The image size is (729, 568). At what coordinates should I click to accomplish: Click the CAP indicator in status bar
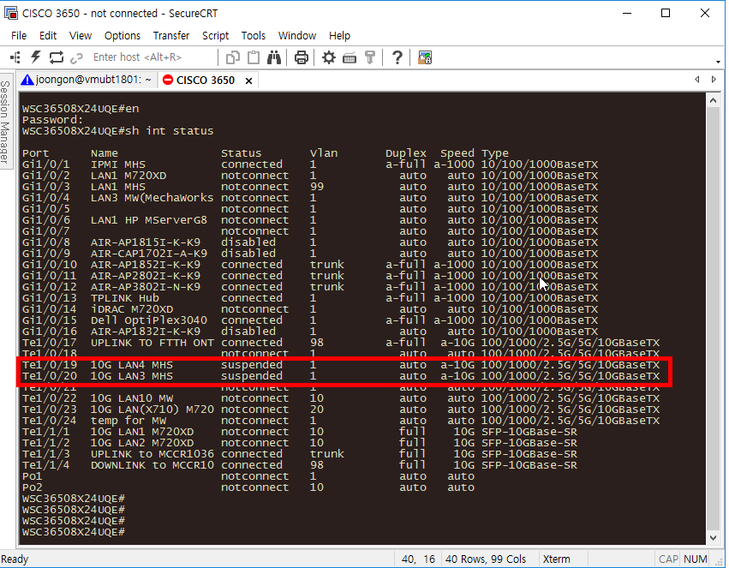[668, 559]
